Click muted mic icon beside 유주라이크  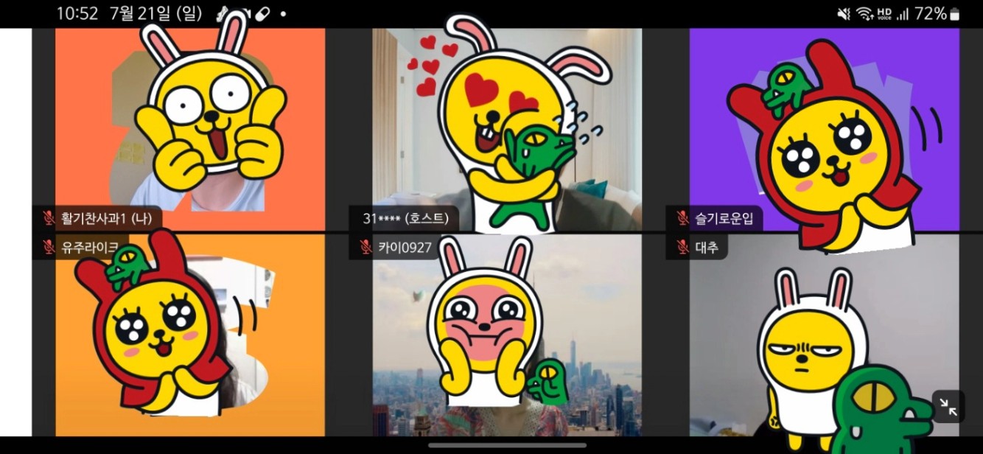click(49, 248)
